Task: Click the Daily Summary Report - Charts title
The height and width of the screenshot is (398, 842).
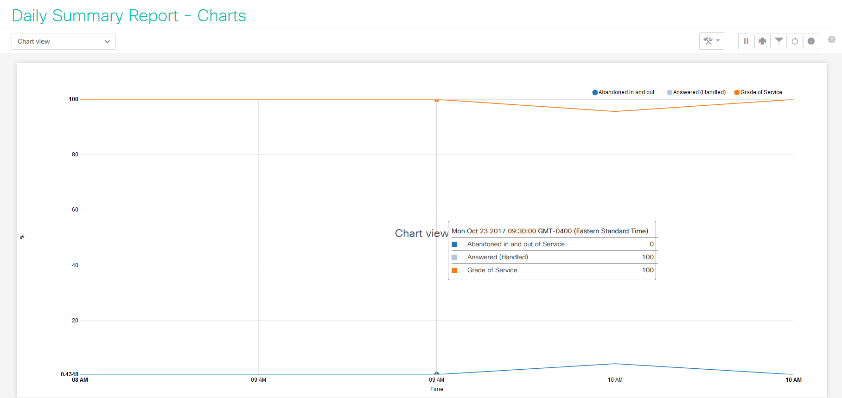Action: 129,16
